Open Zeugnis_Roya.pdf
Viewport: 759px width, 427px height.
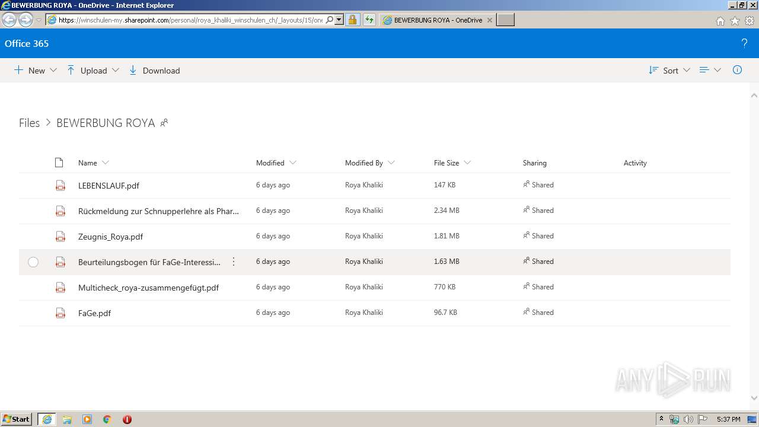click(110, 237)
